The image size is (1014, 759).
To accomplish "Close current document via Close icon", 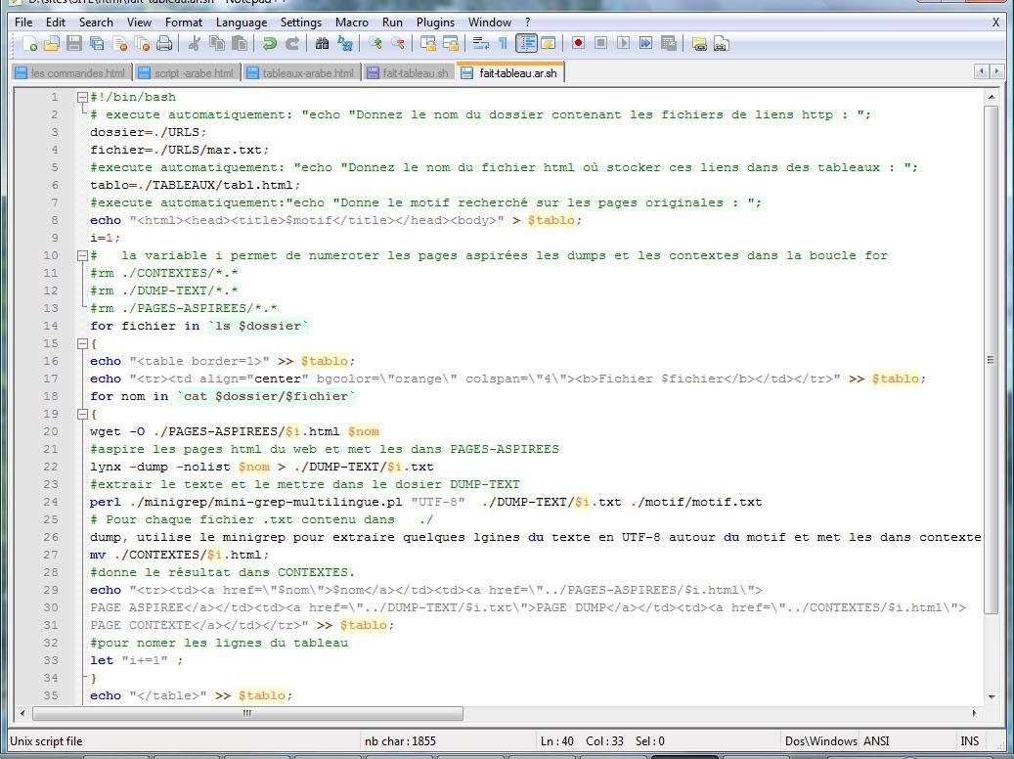I will point(119,44).
